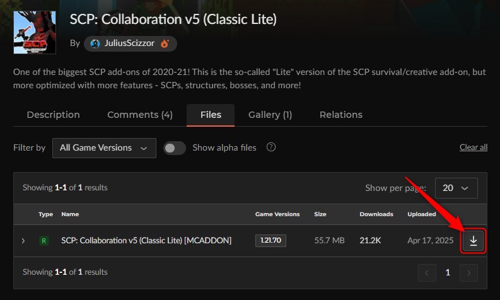The height and width of the screenshot is (300, 500).
Task: Click the top Showing 1-1 of 1 results text
Action: click(65, 187)
